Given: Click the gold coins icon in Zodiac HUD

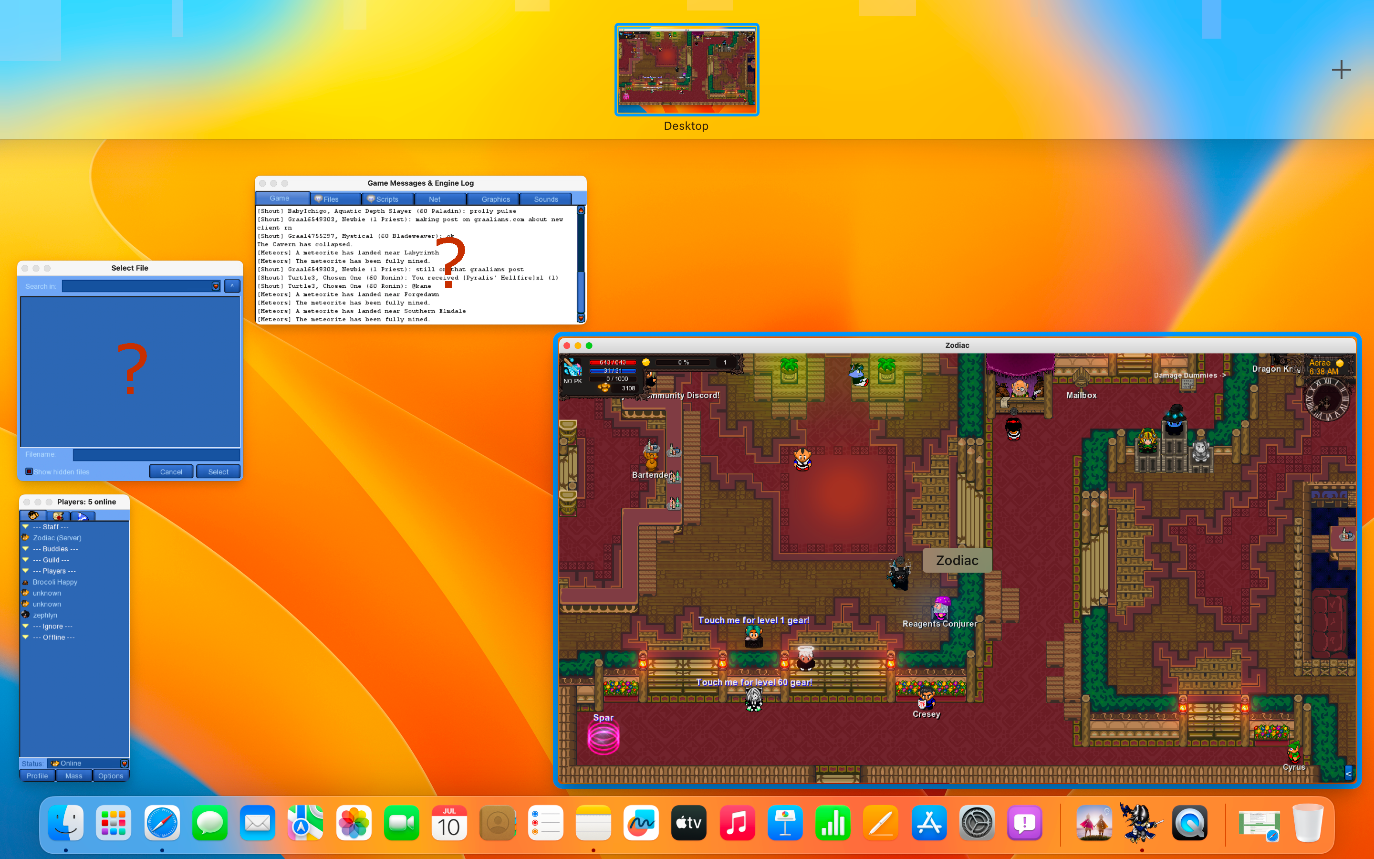Looking at the screenshot, I should pyautogui.click(x=604, y=388).
